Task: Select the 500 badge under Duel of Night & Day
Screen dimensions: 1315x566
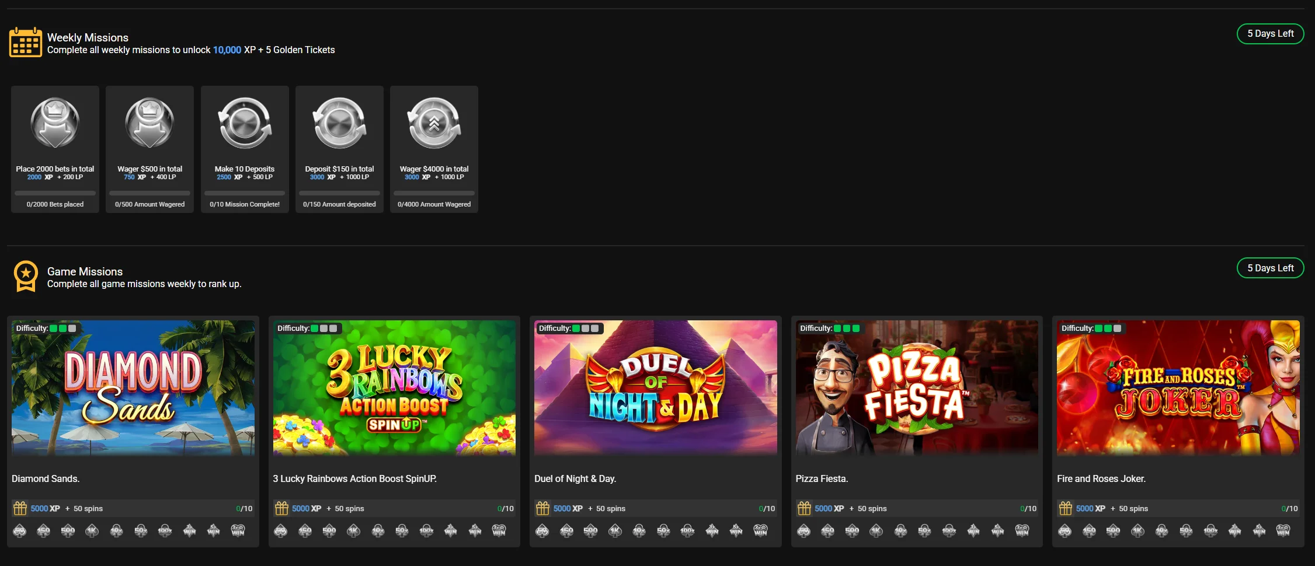Action: pos(591,530)
